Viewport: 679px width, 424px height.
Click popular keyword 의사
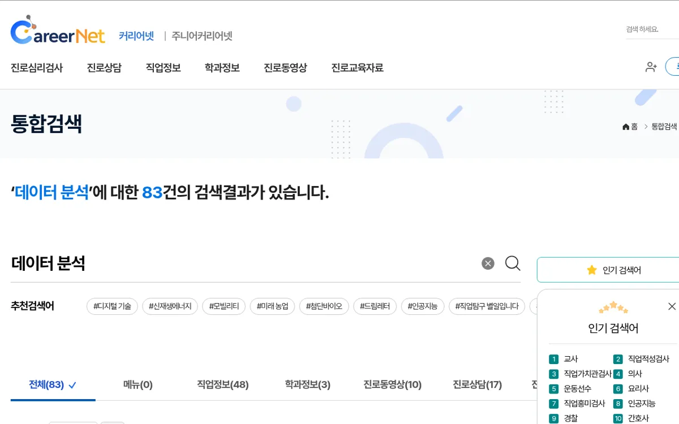click(635, 374)
